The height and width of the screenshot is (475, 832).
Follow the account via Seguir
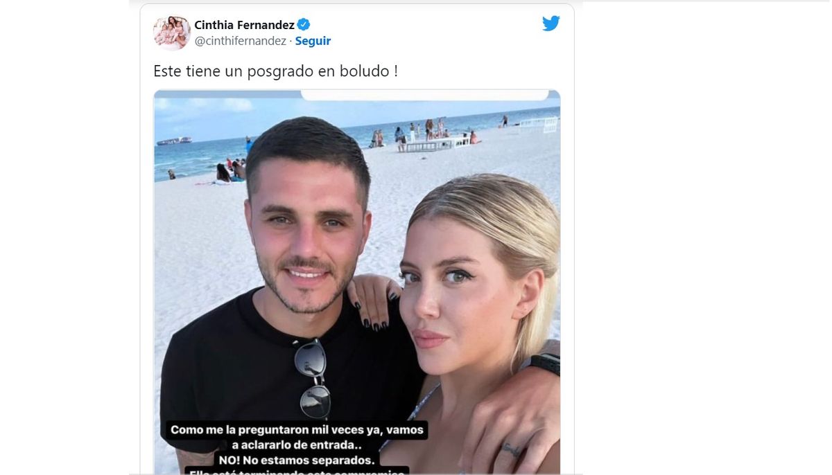pos(313,41)
